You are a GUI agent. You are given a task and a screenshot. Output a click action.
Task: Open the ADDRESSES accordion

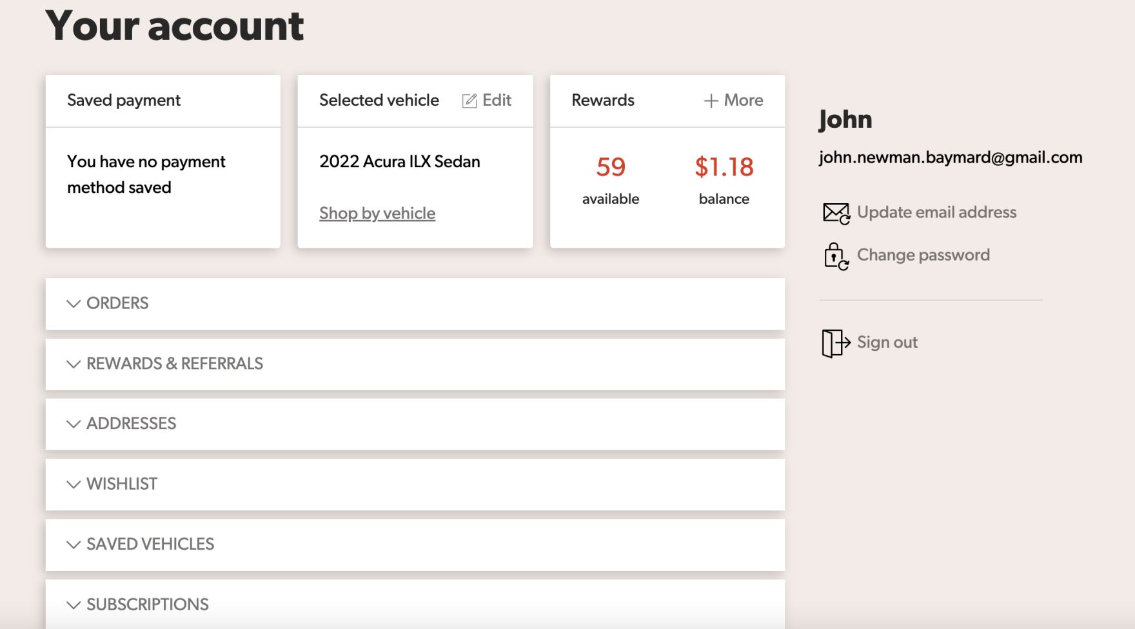point(131,424)
